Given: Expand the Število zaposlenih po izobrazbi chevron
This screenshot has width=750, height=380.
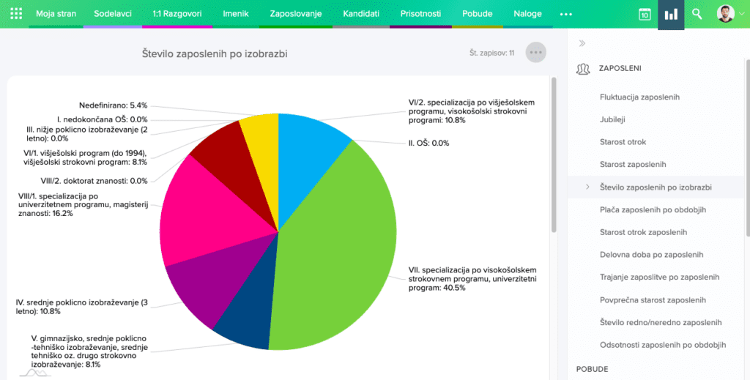Looking at the screenshot, I should pyautogui.click(x=587, y=187).
